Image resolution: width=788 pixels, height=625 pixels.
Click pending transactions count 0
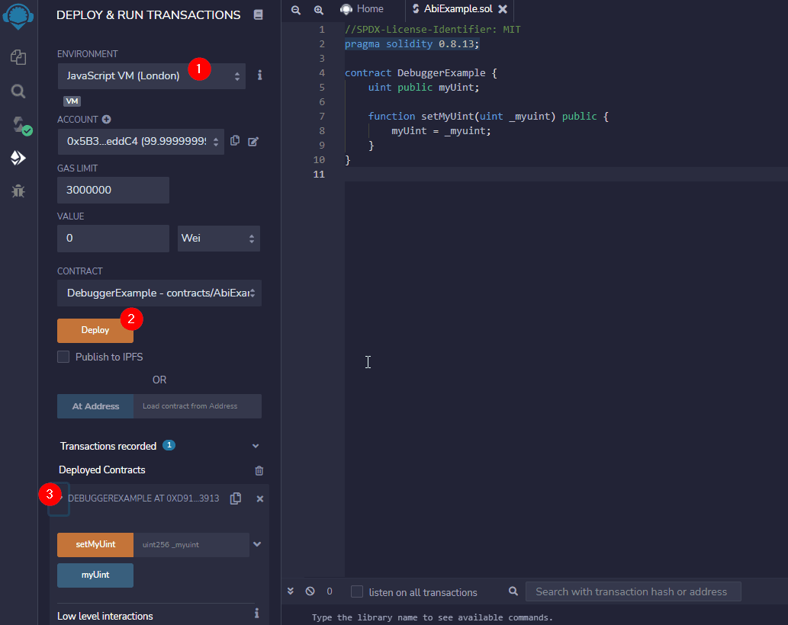(x=330, y=591)
